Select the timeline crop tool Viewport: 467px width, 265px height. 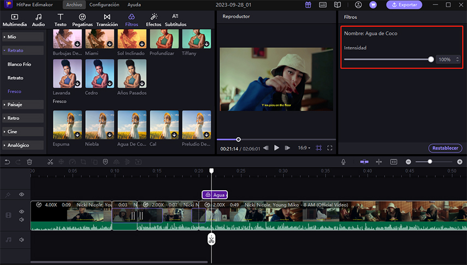click(x=84, y=162)
